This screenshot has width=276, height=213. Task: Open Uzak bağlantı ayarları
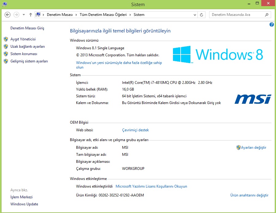(x=28, y=47)
